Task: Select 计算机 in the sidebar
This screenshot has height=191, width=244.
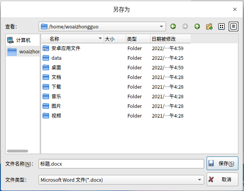Action: pos(23,40)
